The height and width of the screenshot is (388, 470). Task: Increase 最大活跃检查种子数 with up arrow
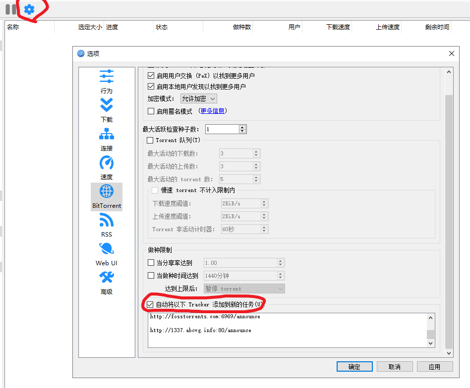[x=242, y=127]
